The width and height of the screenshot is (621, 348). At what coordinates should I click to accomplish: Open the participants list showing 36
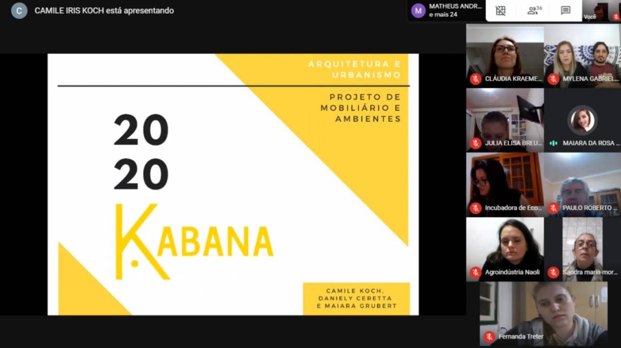click(534, 11)
